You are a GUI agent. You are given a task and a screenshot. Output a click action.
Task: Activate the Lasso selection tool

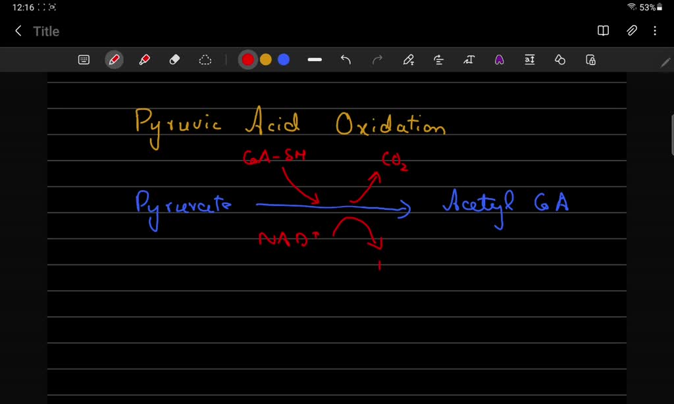[205, 59]
